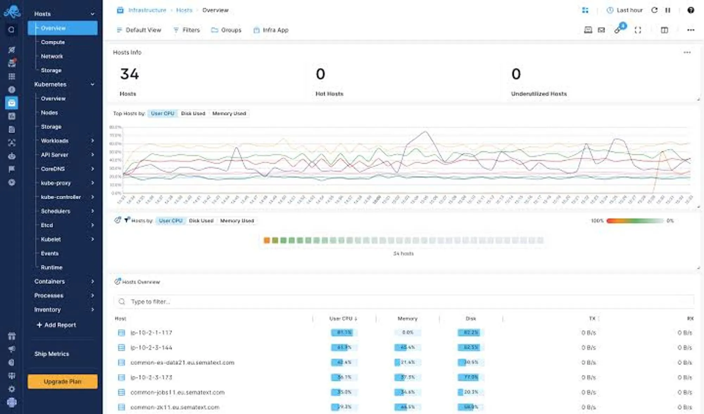This screenshot has height=414, width=704.
Task: Open the help question mark icon
Action: pos(691,10)
